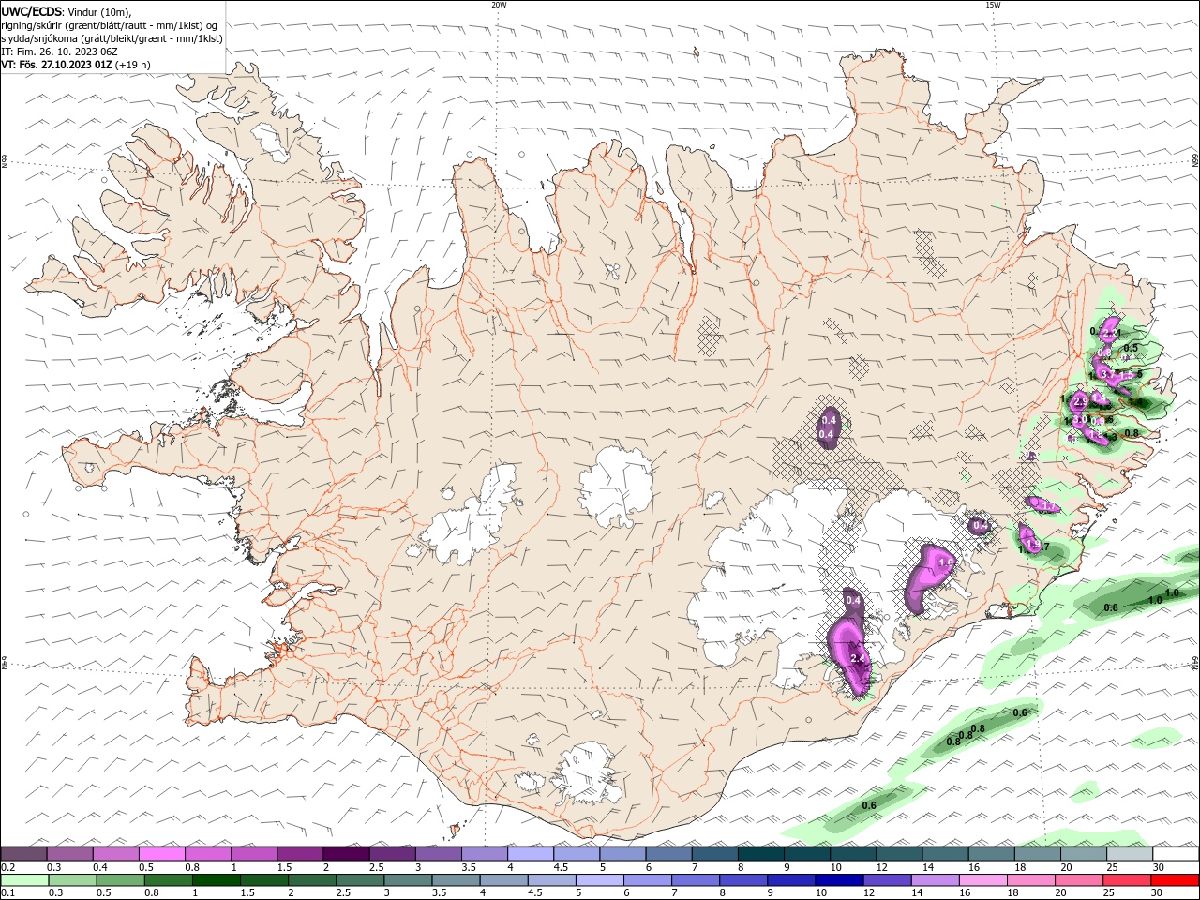Viewport: 1200px width, 900px height.
Task: Click the pale green 0.1 rain swatch
Action: [23, 880]
